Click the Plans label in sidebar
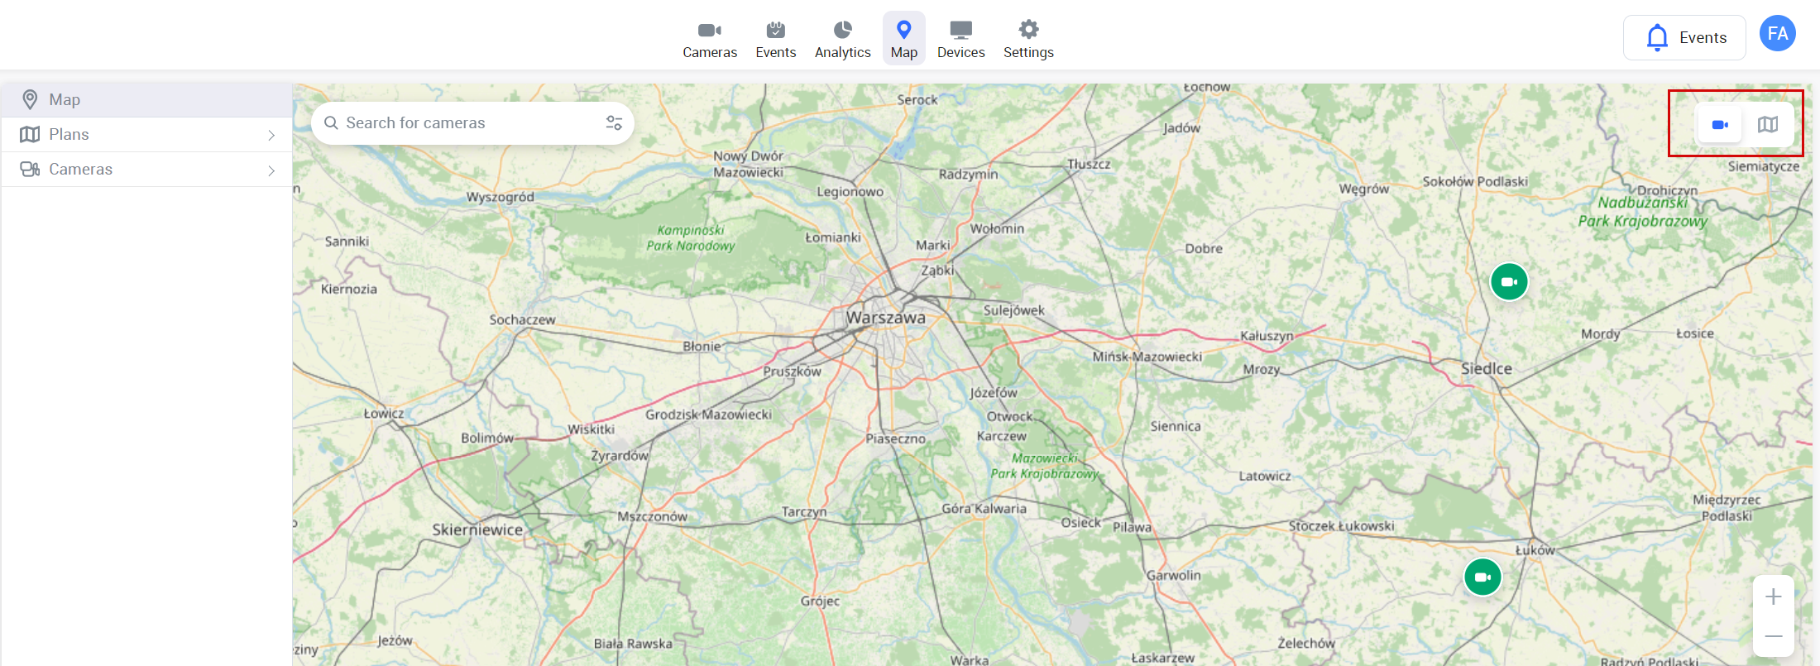The height and width of the screenshot is (666, 1820). pos(69,135)
